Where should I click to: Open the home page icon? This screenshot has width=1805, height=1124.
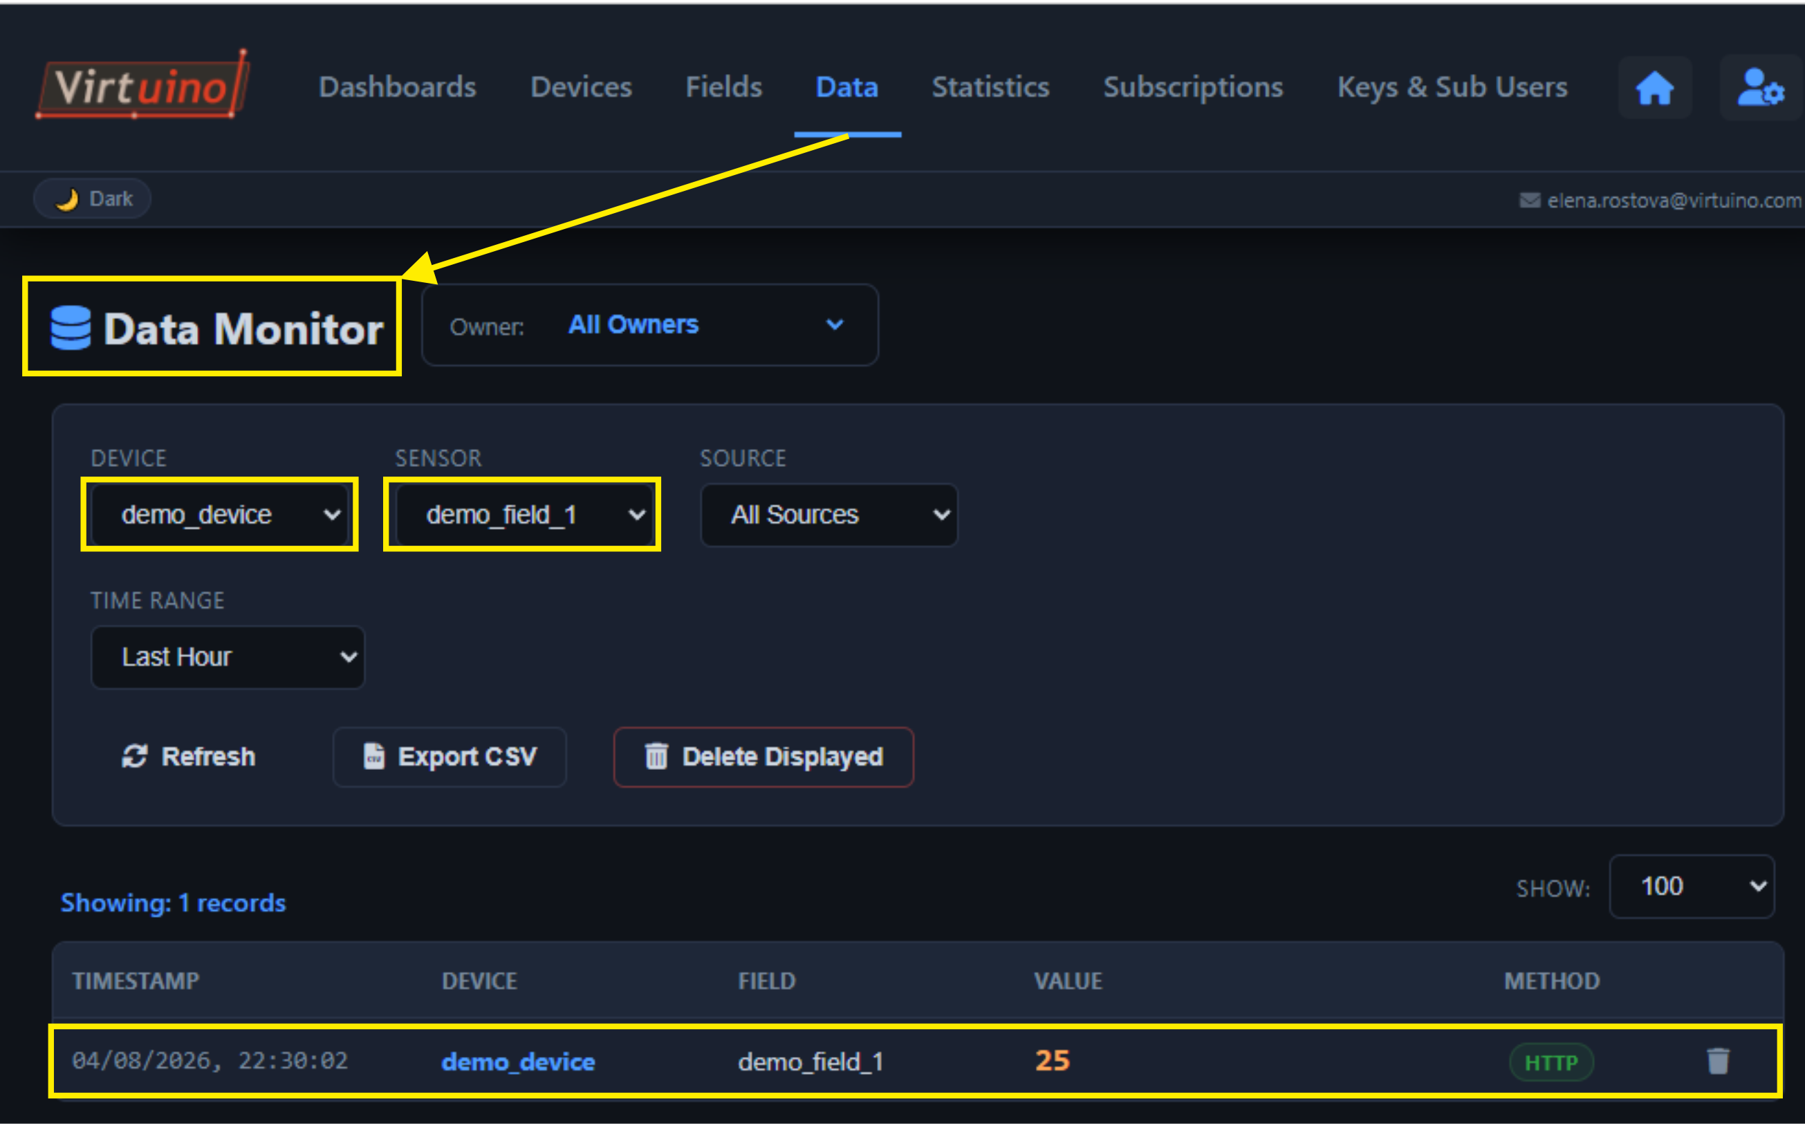(x=1654, y=88)
